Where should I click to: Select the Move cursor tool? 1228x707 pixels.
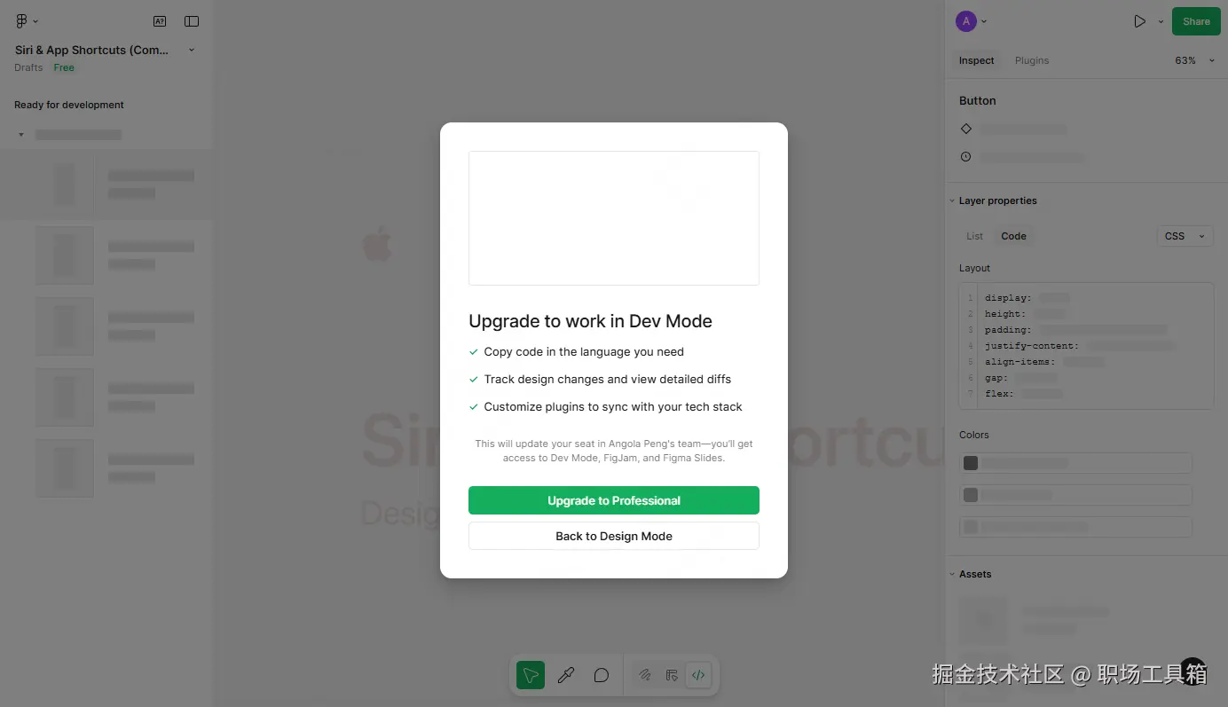pos(531,675)
